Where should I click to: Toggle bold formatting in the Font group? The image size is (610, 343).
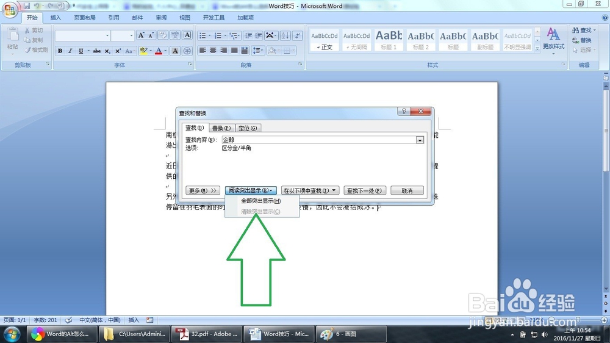click(60, 51)
